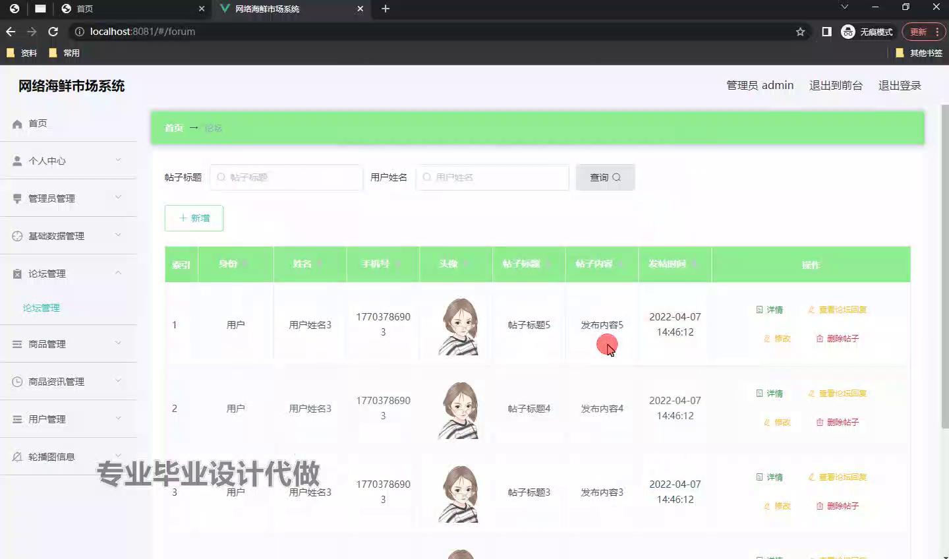Click the 新增 add button
949x559 pixels.
[x=194, y=218]
